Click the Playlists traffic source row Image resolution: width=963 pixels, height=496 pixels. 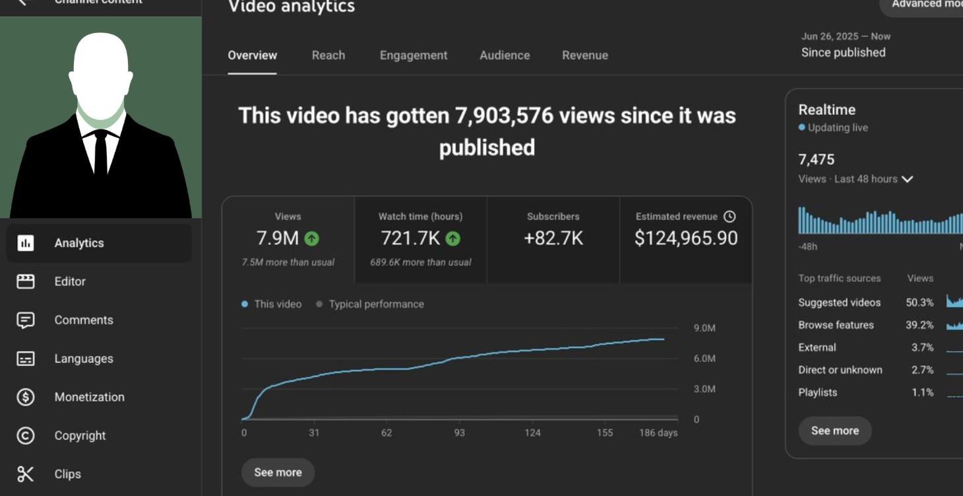(x=881, y=392)
